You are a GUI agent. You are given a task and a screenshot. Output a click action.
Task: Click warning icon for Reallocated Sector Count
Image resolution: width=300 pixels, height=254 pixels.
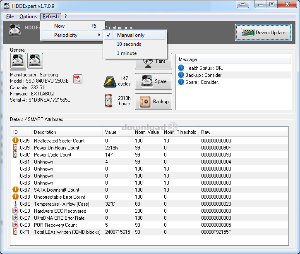(16, 141)
